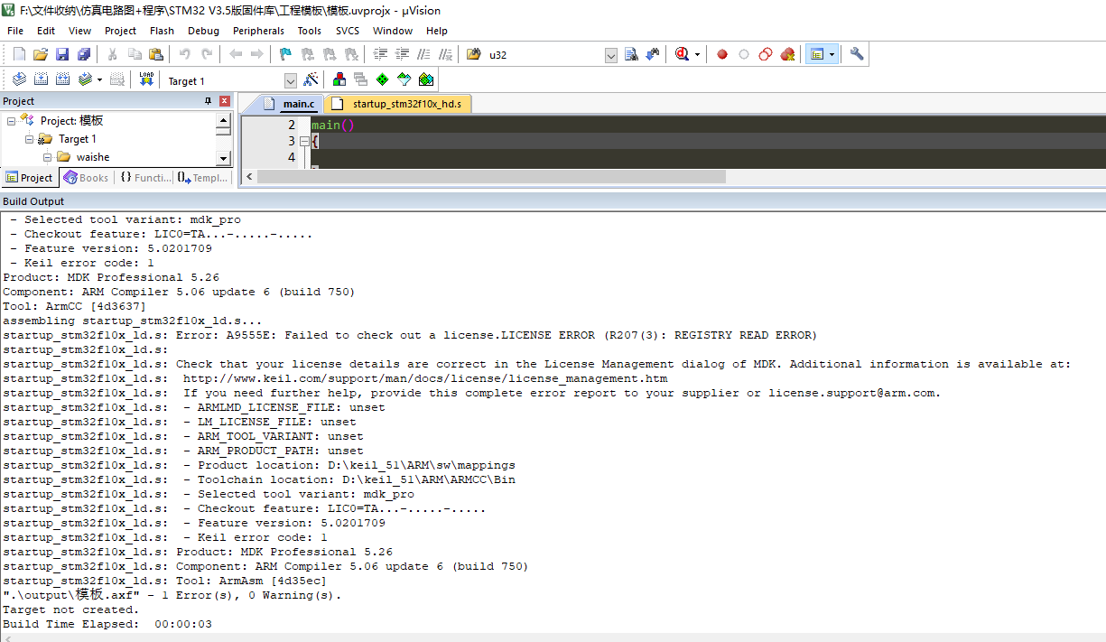Image resolution: width=1106 pixels, height=642 pixels.
Task: Click the editor horizontal scroll left arrow
Action: tap(248, 176)
